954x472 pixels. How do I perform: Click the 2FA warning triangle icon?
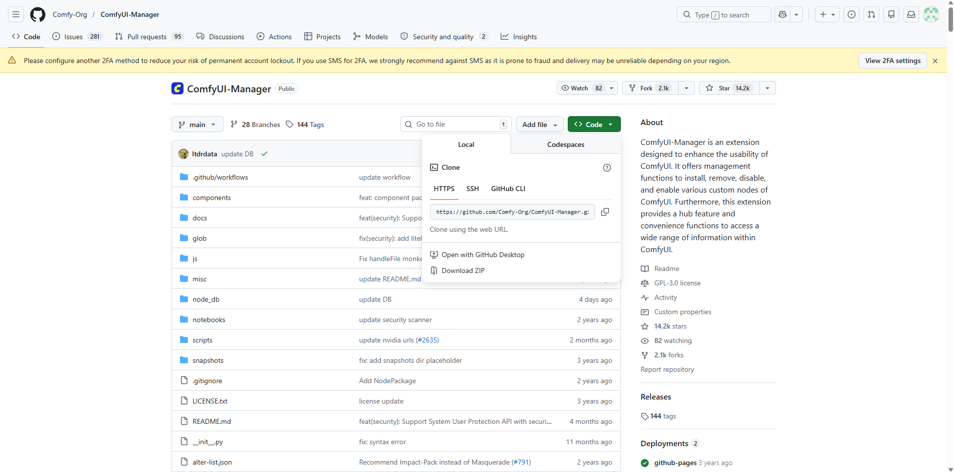click(x=12, y=60)
